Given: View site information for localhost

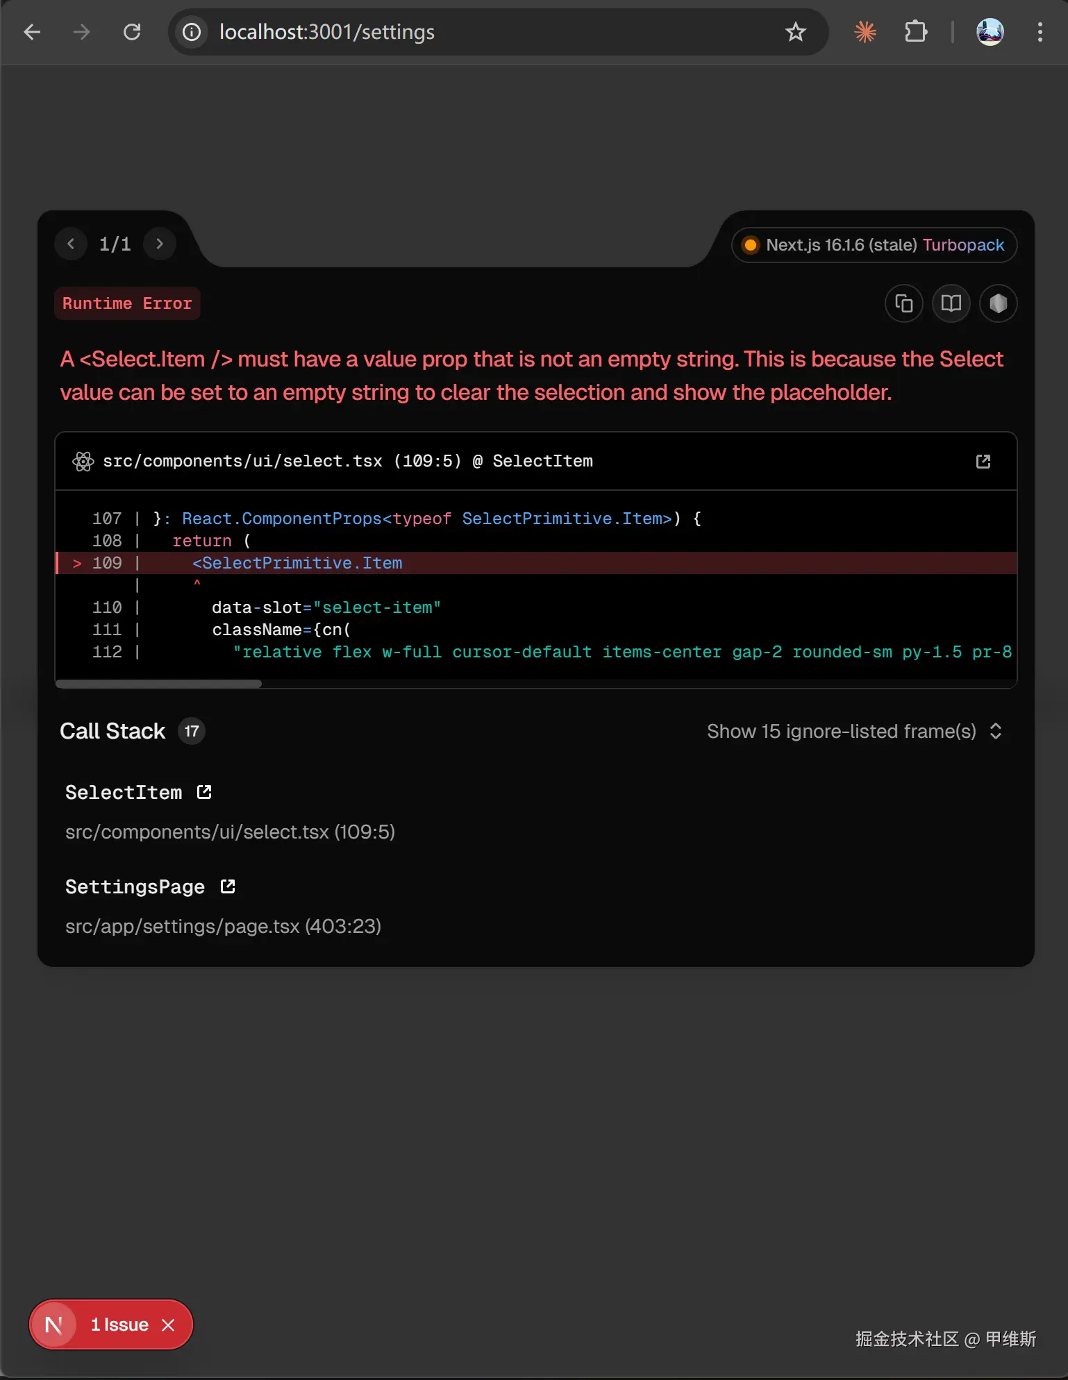Looking at the screenshot, I should pyautogui.click(x=192, y=32).
